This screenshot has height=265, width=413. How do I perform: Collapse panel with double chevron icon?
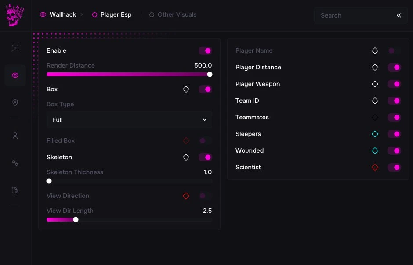399,15
